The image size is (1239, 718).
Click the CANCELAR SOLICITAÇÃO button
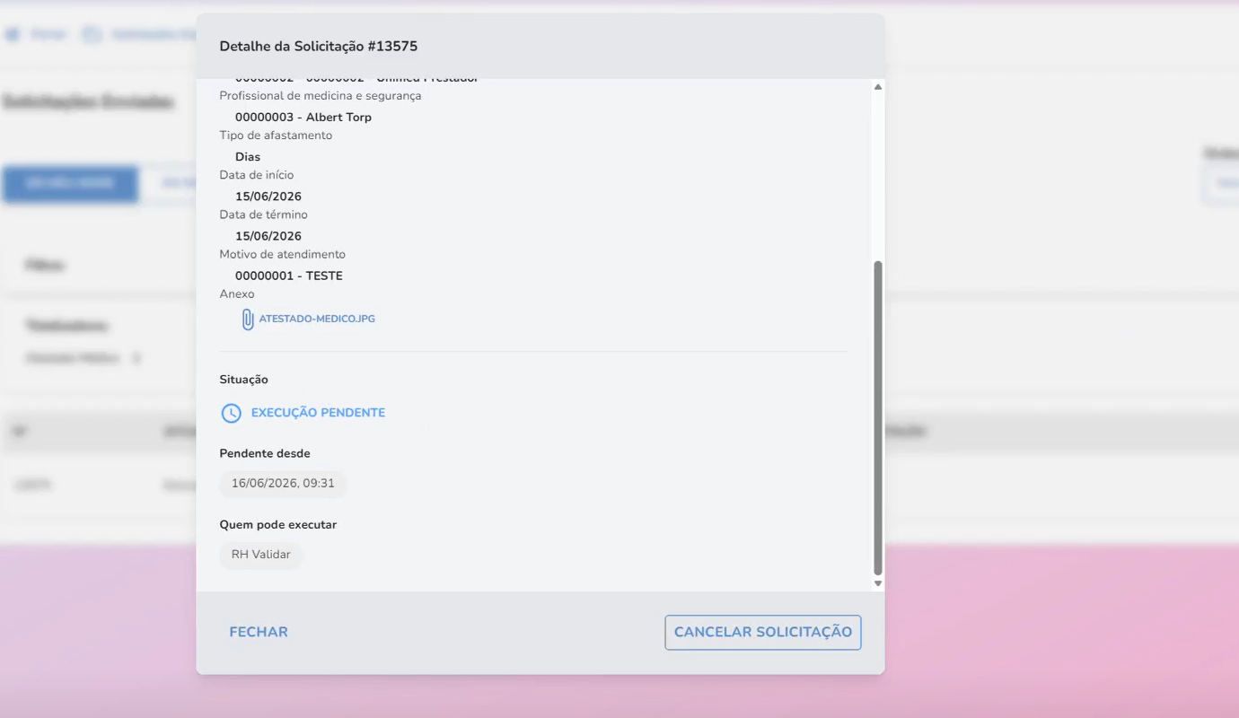[763, 632]
